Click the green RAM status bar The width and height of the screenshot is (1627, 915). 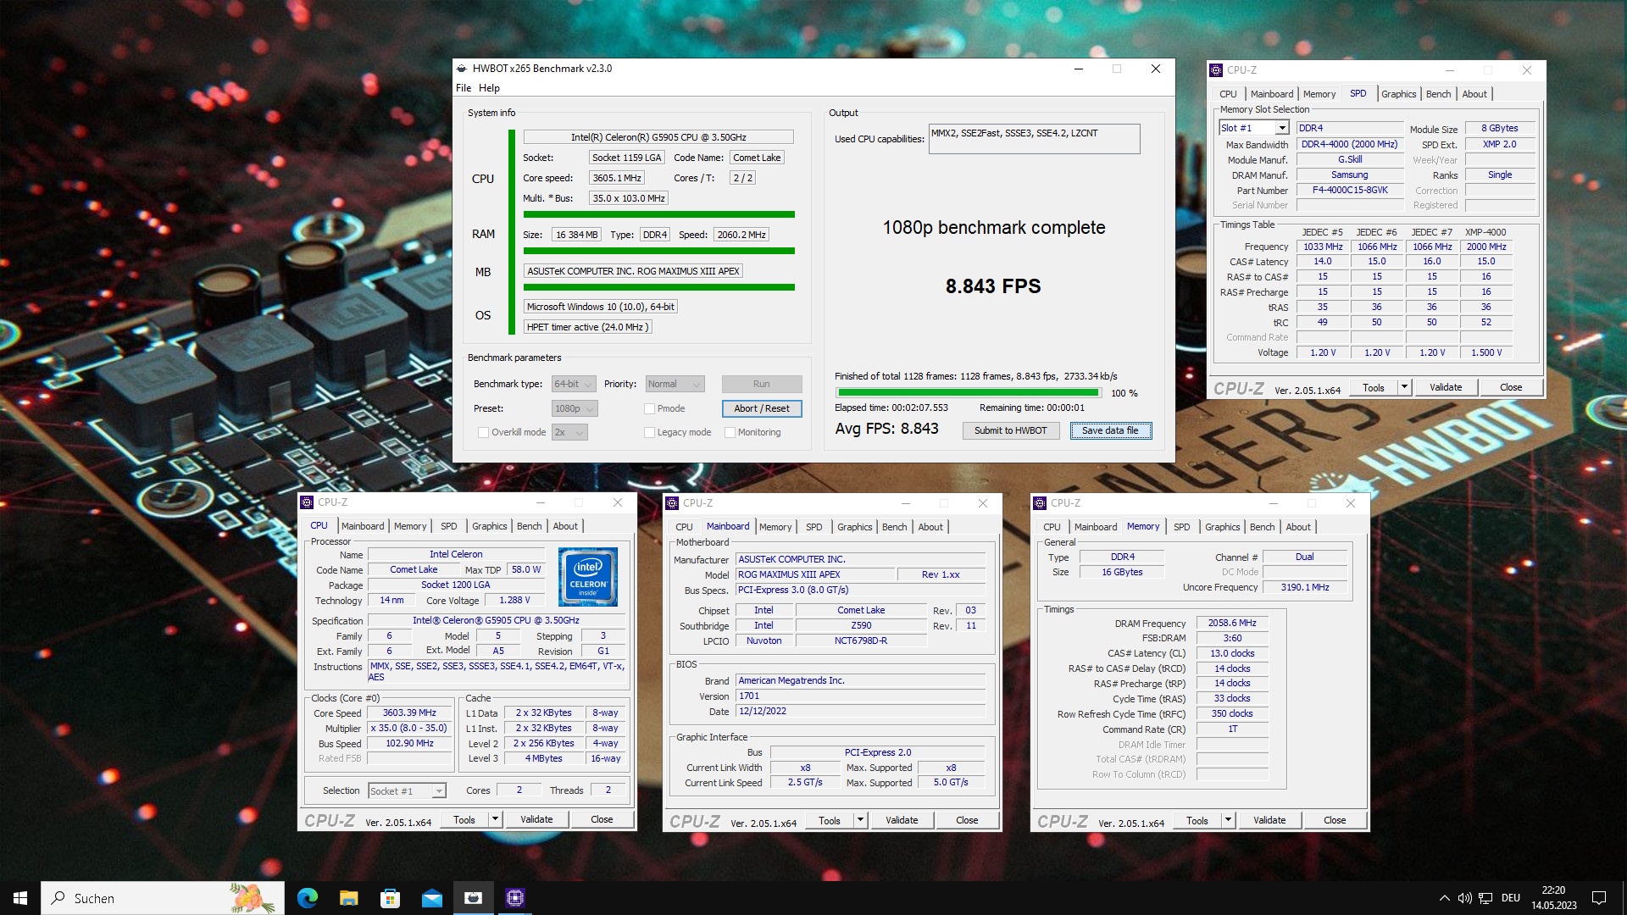[658, 251]
